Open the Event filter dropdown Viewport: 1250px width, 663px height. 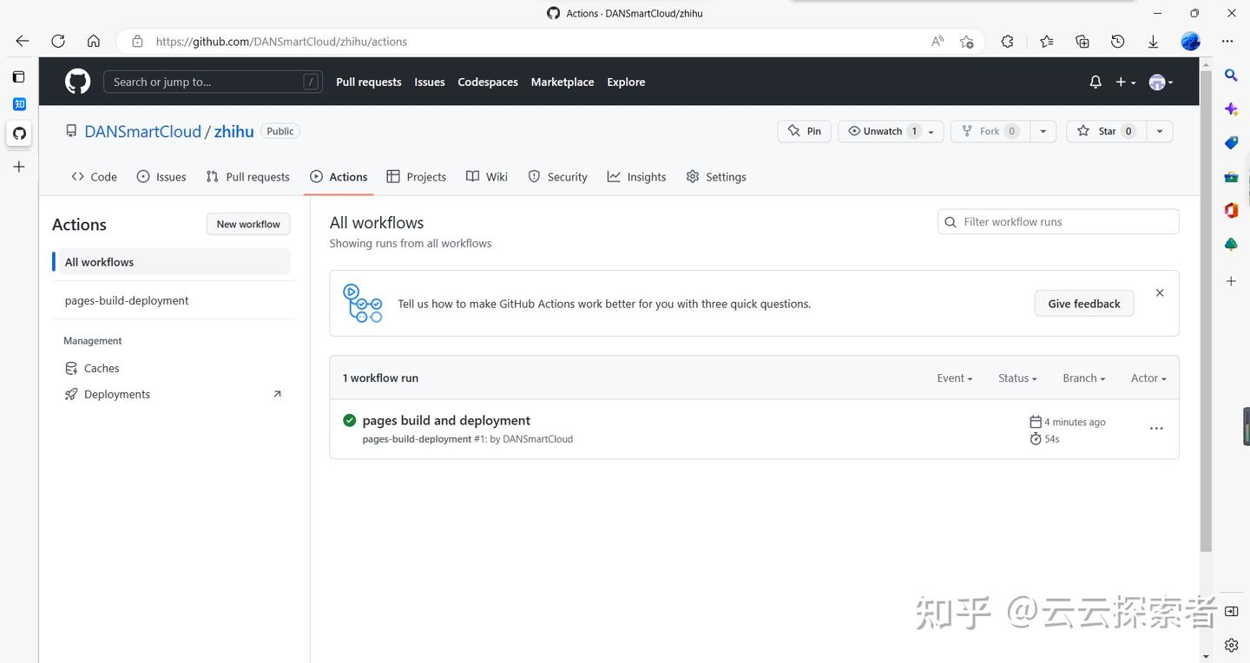coord(954,377)
